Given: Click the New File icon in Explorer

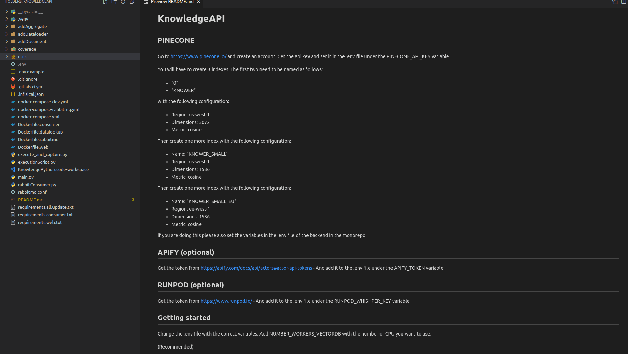Looking at the screenshot, I should point(105,2).
